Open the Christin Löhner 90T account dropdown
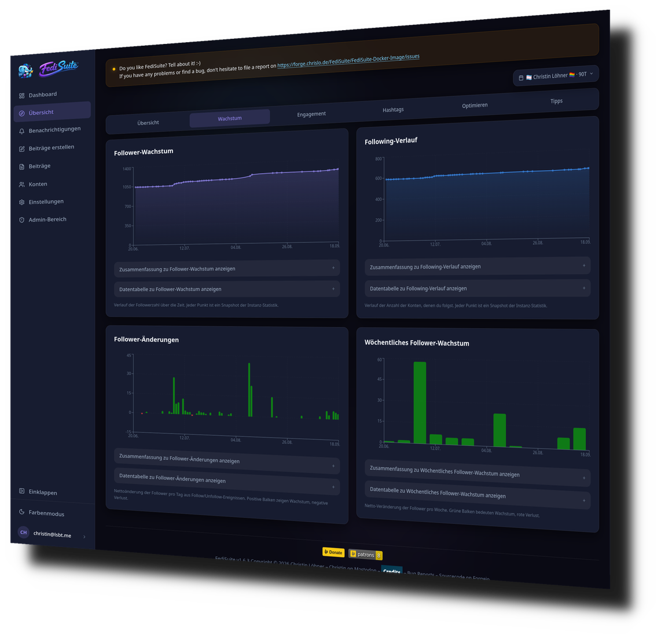 pos(556,75)
